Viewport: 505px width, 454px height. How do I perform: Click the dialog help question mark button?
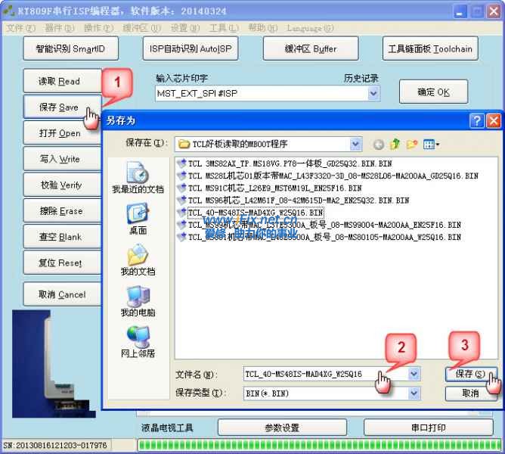[x=476, y=120]
